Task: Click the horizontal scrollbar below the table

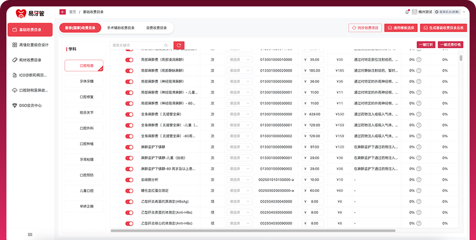Action: (253, 230)
